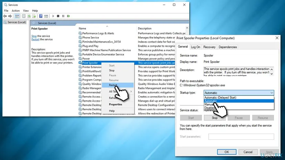Click inside the Start parameters field
The image size is (285, 160).
pyautogui.click(x=241, y=137)
